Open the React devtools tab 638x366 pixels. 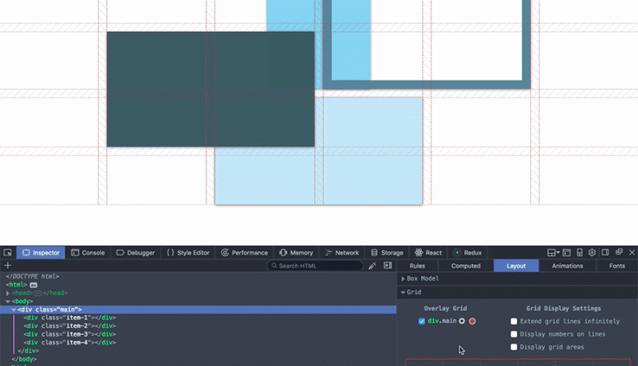point(428,252)
